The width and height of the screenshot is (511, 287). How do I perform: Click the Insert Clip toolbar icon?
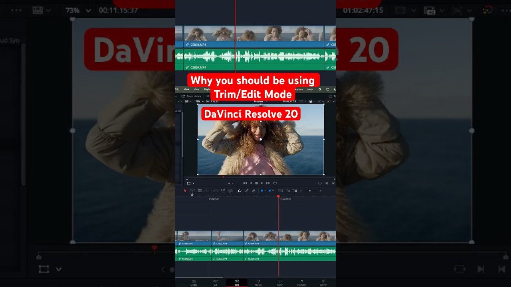tap(216, 191)
